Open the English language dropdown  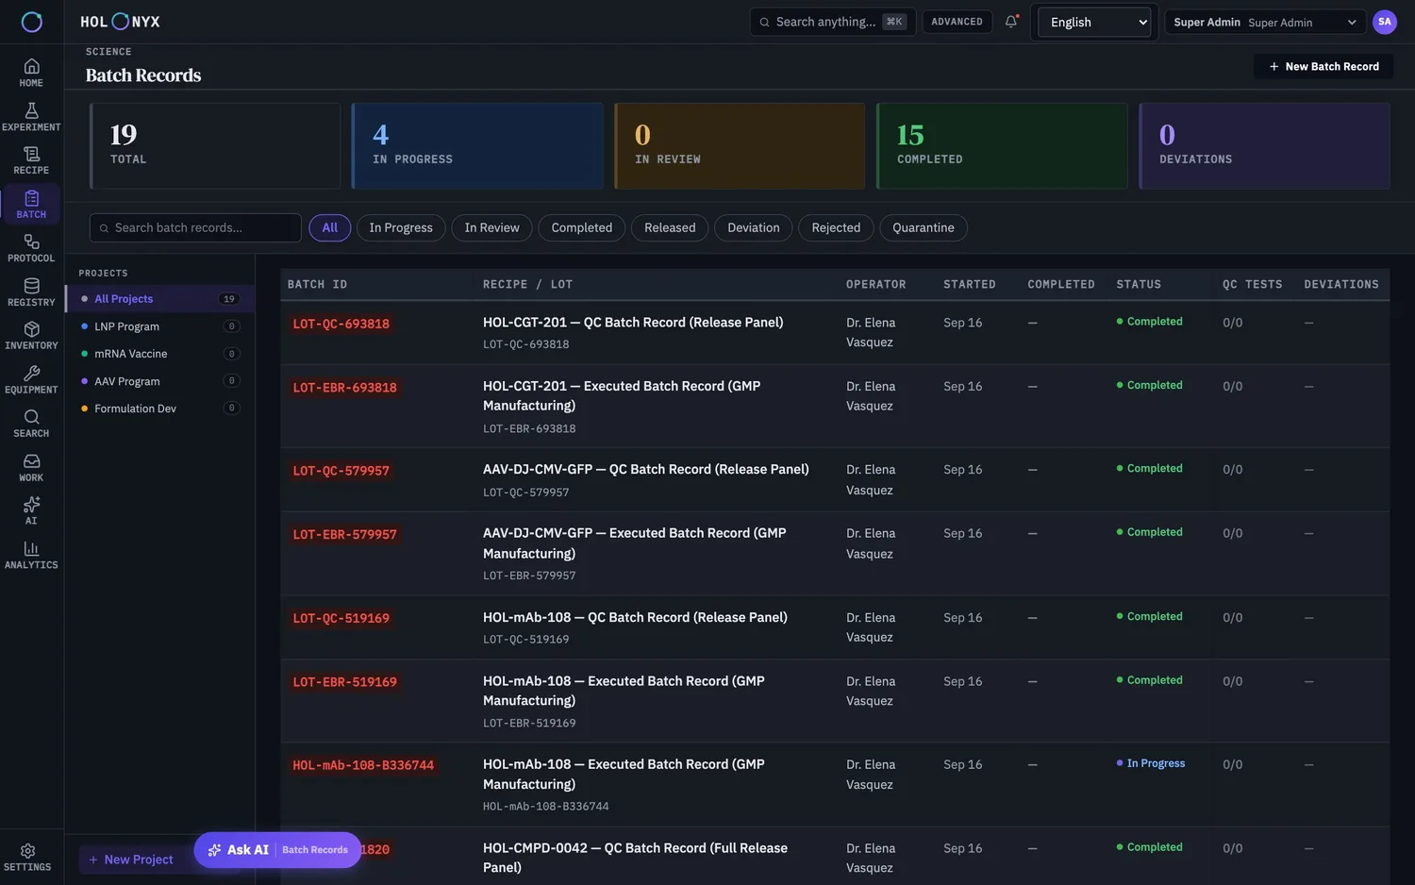tap(1094, 22)
